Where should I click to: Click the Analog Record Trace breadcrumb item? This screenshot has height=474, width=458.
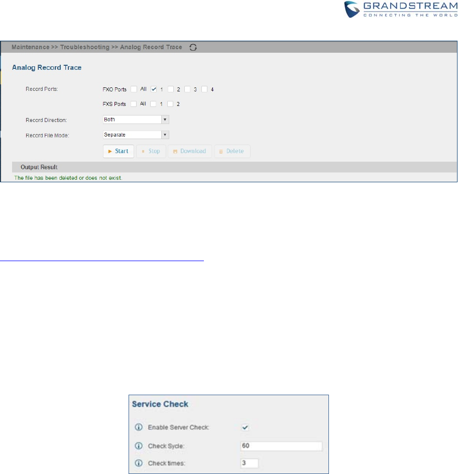click(151, 47)
